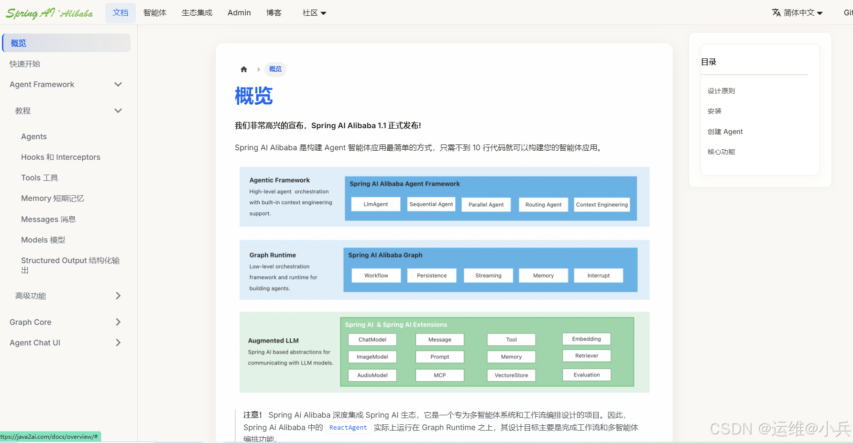Click the ReactAgent inline code text

tap(348, 428)
